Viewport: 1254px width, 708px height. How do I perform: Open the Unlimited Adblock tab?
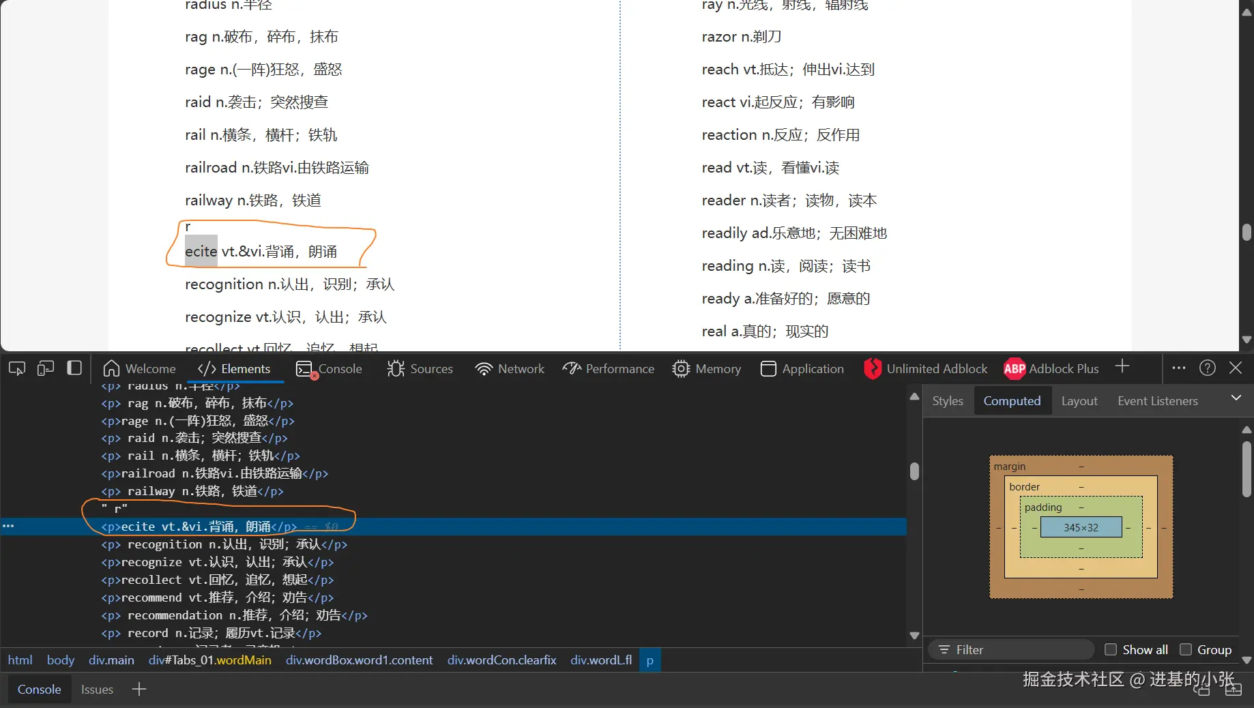coord(925,368)
